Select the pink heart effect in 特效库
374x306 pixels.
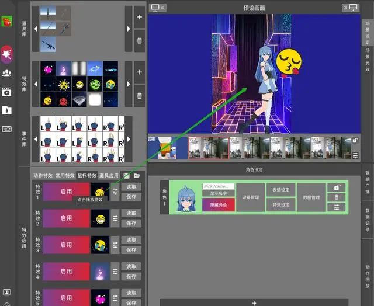[x=48, y=69]
